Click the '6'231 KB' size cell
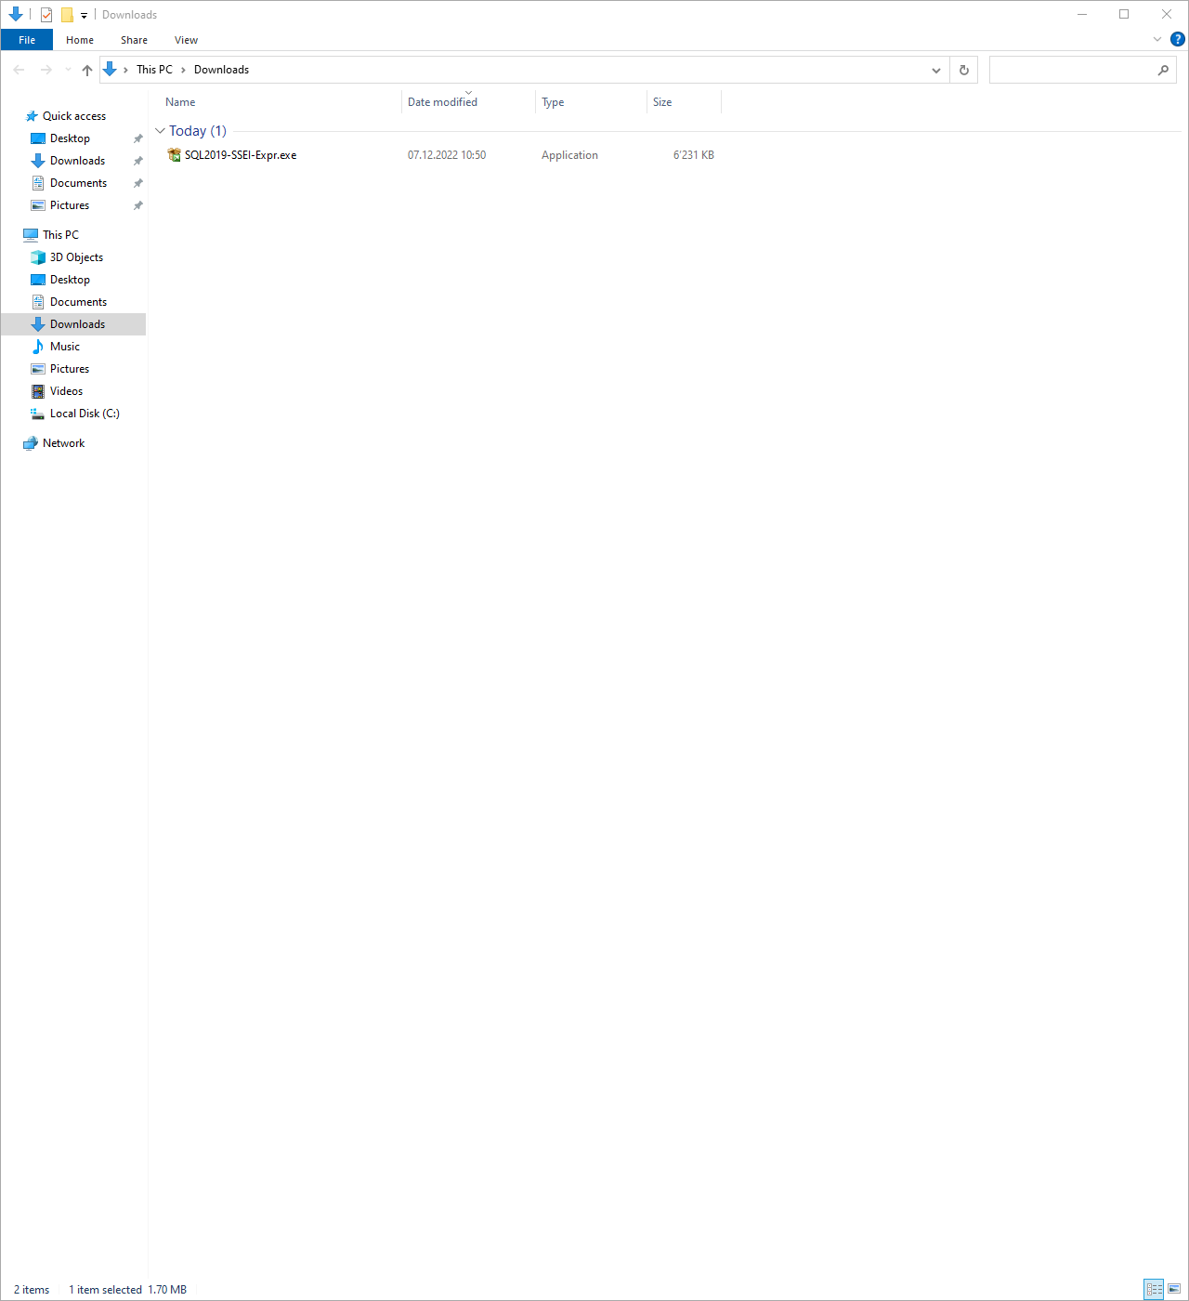 point(694,155)
